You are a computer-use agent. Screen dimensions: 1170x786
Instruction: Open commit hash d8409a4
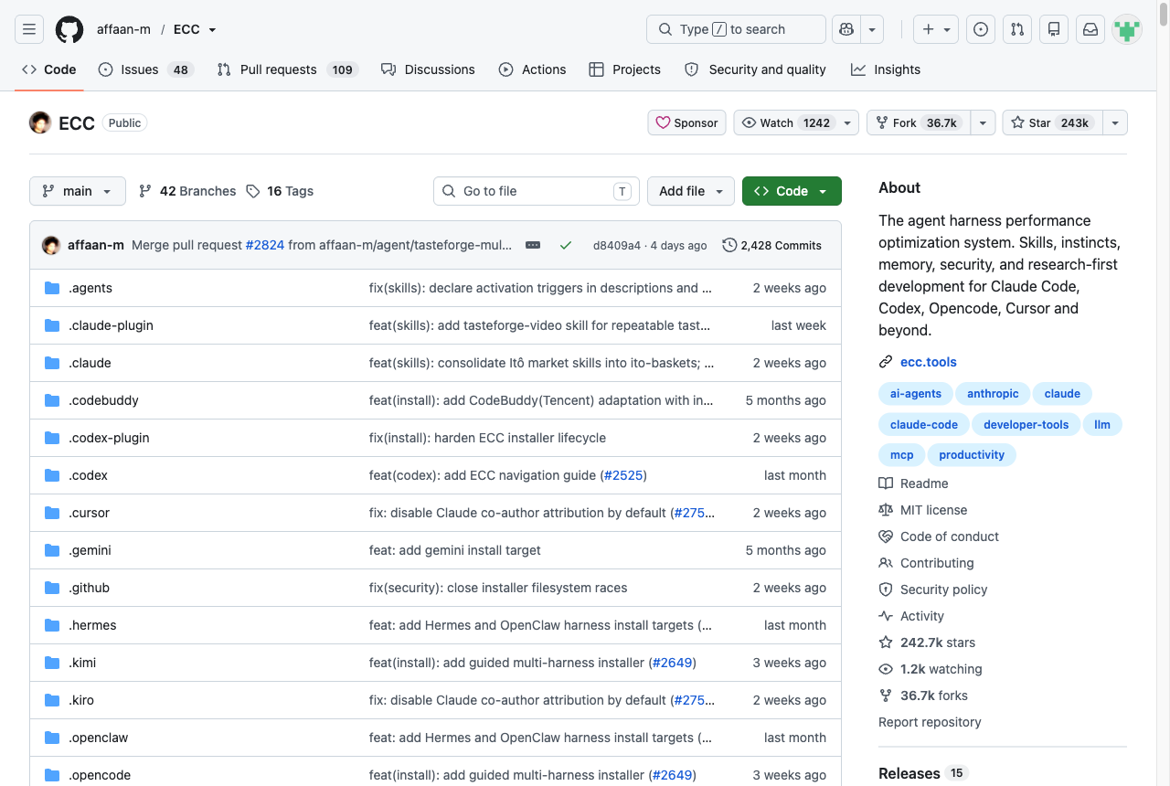click(x=617, y=245)
